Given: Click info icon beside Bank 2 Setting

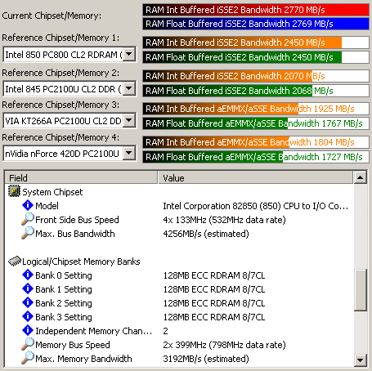Looking at the screenshot, I should [28, 302].
